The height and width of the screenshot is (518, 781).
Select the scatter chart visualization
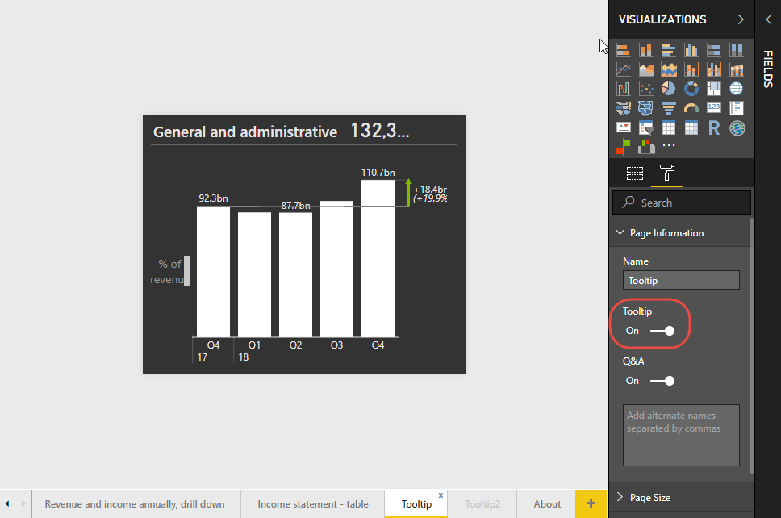click(x=646, y=89)
